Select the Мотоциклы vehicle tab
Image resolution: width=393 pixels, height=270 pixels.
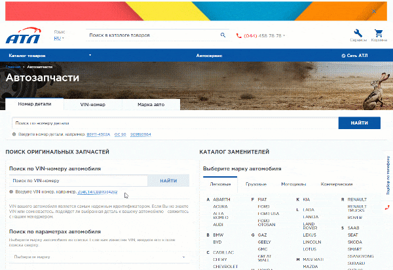tap(293, 184)
